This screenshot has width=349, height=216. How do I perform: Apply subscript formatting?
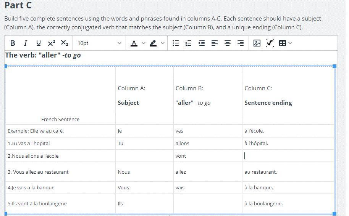[x=65, y=43]
